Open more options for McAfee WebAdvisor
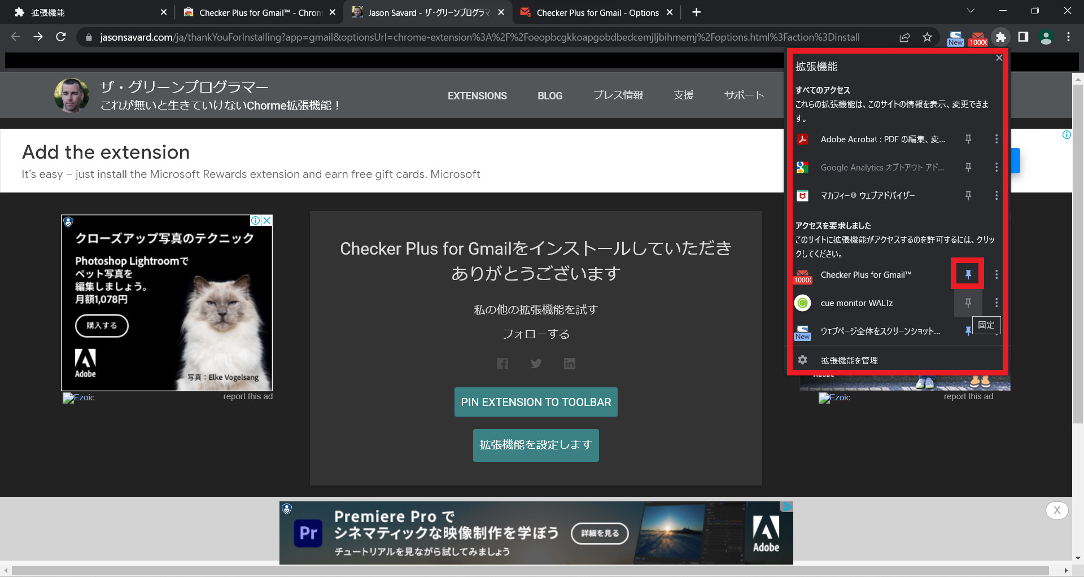Viewport: 1084px width, 577px height. click(x=996, y=195)
